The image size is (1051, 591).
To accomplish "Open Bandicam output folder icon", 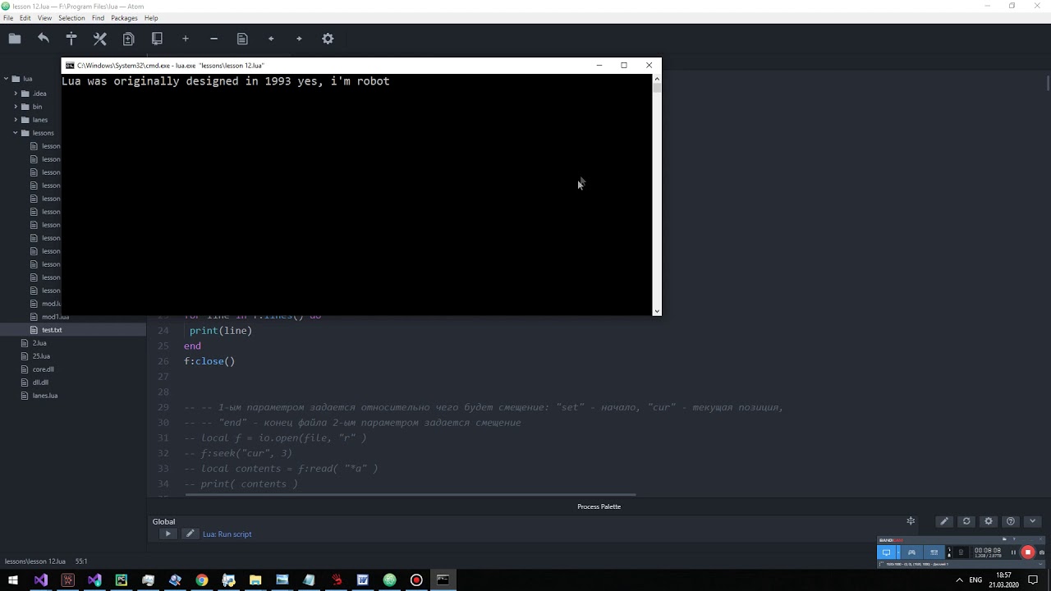I will click(1004, 539).
